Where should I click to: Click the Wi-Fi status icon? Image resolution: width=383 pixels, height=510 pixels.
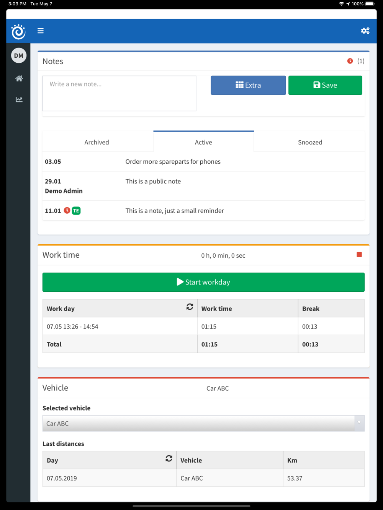[x=341, y=4]
